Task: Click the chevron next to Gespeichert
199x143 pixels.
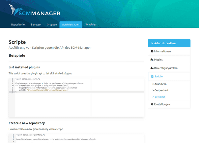Action: pos(153,90)
